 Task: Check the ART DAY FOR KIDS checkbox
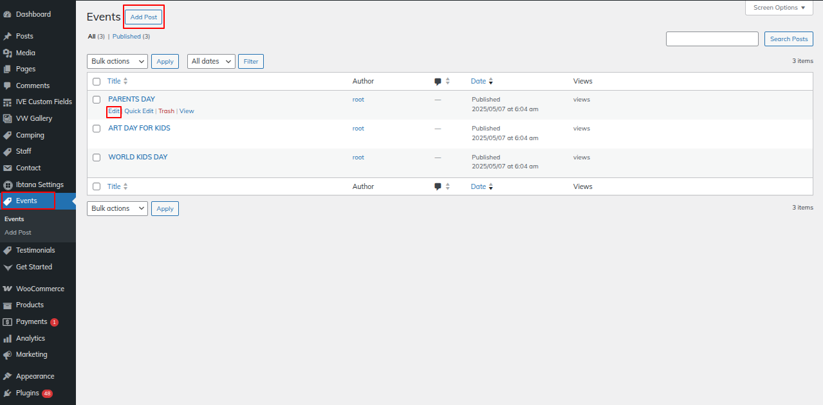tap(97, 129)
